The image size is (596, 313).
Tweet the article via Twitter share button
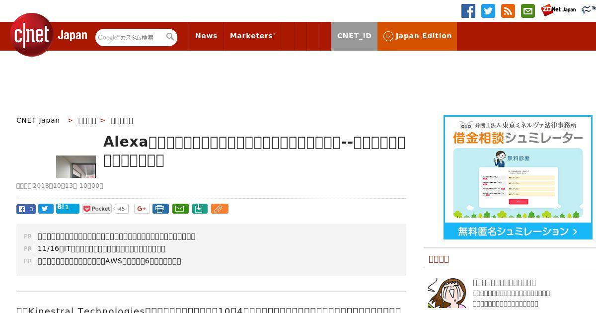(46, 209)
